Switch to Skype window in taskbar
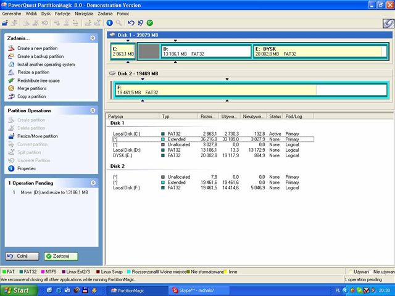Screen dimensions: 395x296 pos(199,290)
